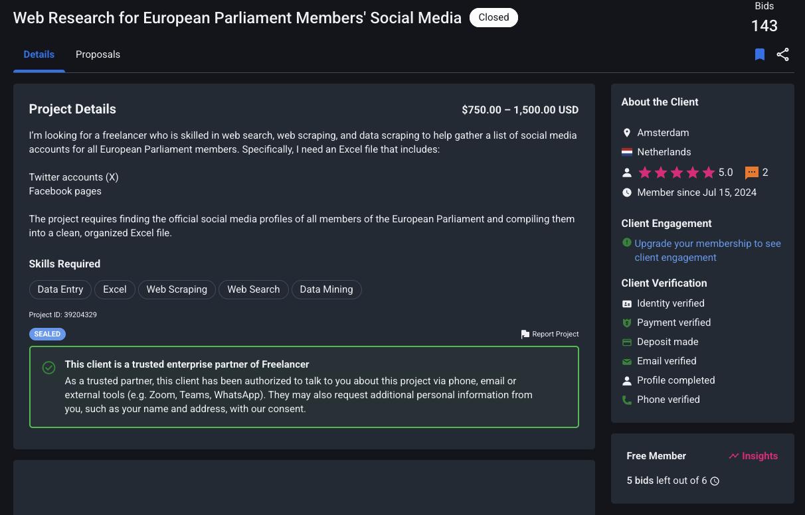Open the Proposals tab
This screenshot has width=805, height=515.
coord(98,54)
